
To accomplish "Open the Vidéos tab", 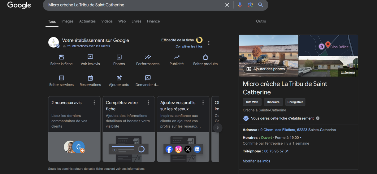I will pyautogui.click(x=107, y=21).
